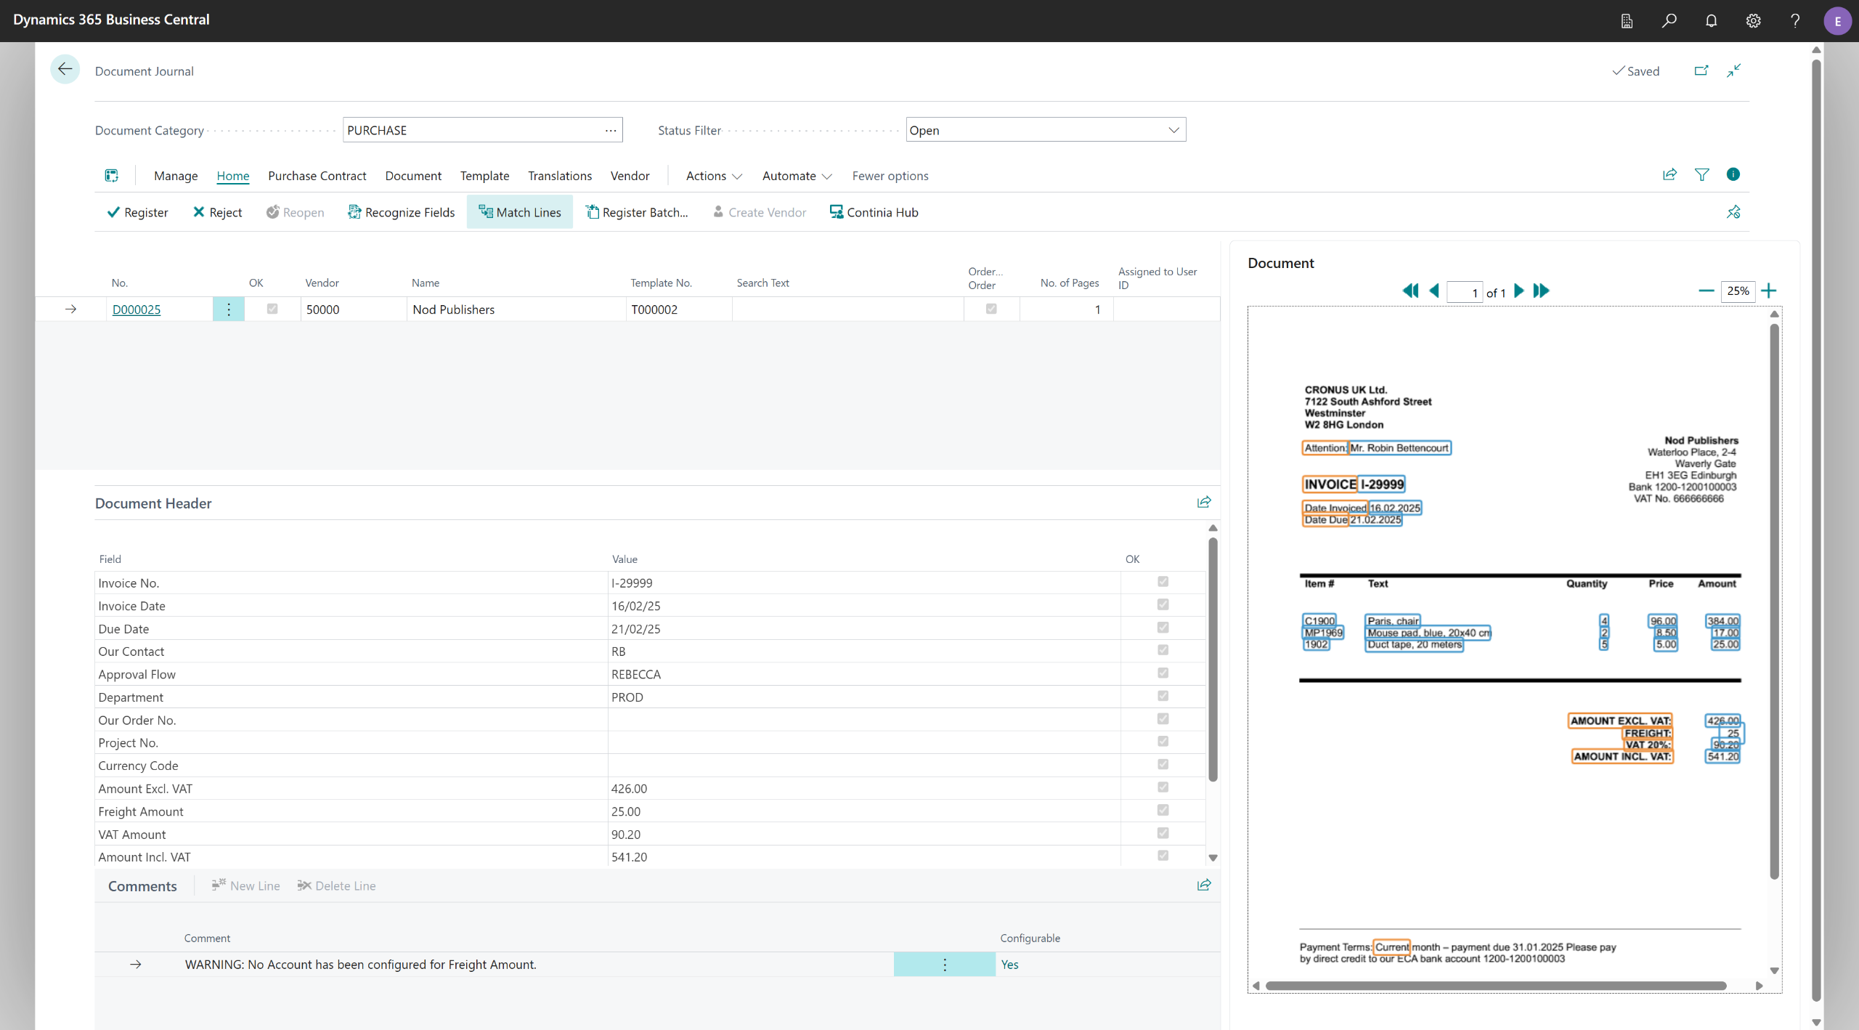Open document link D000025
Image resolution: width=1859 pixels, height=1030 pixels.
(x=137, y=309)
